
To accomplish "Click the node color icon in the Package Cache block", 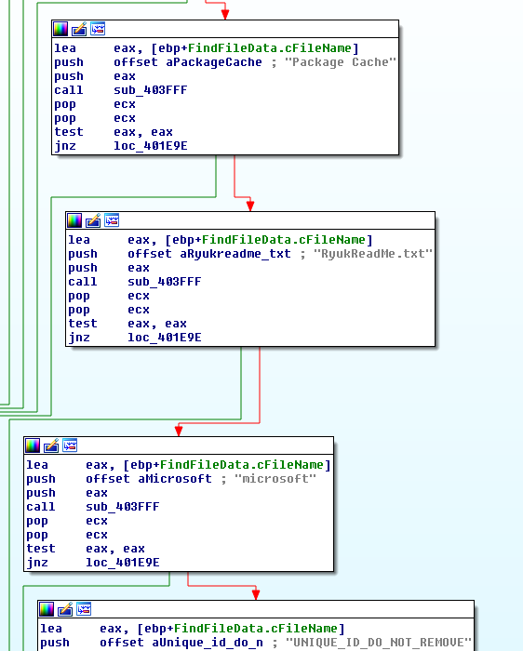I will tap(60, 29).
